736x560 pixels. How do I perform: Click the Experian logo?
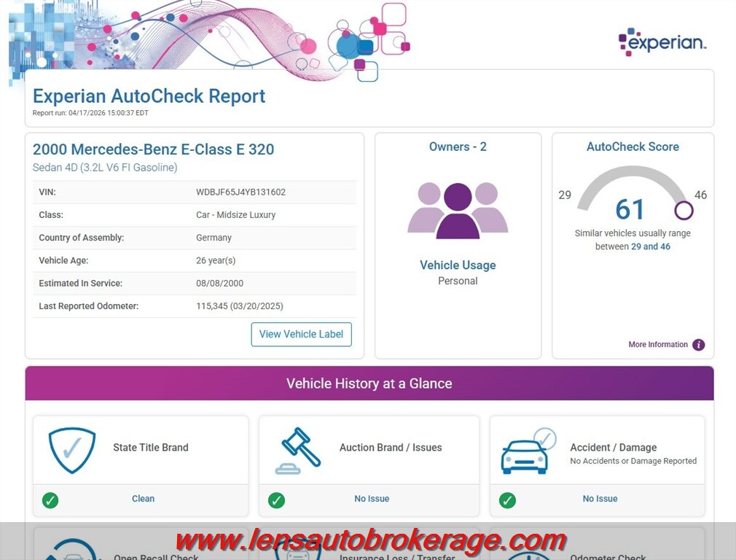pyautogui.click(x=662, y=42)
